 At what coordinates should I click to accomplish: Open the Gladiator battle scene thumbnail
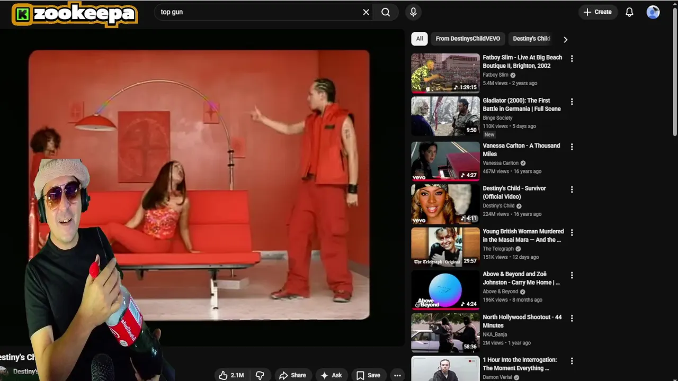point(445,116)
